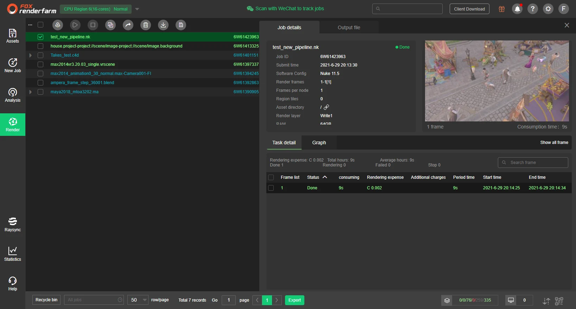The image size is (576, 309).
Task: Sort frames by Status column arrow
Action: 325,177
